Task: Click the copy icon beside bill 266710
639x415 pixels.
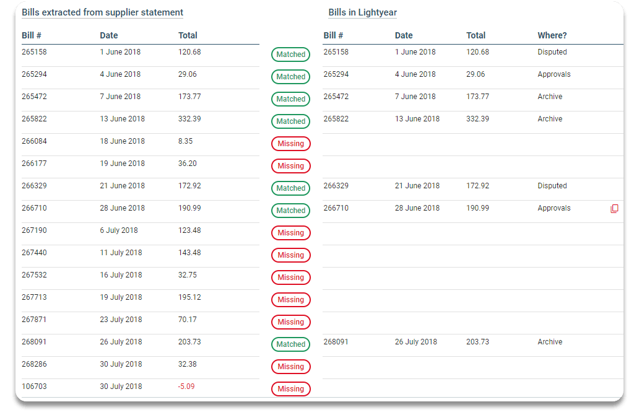Action: click(614, 209)
